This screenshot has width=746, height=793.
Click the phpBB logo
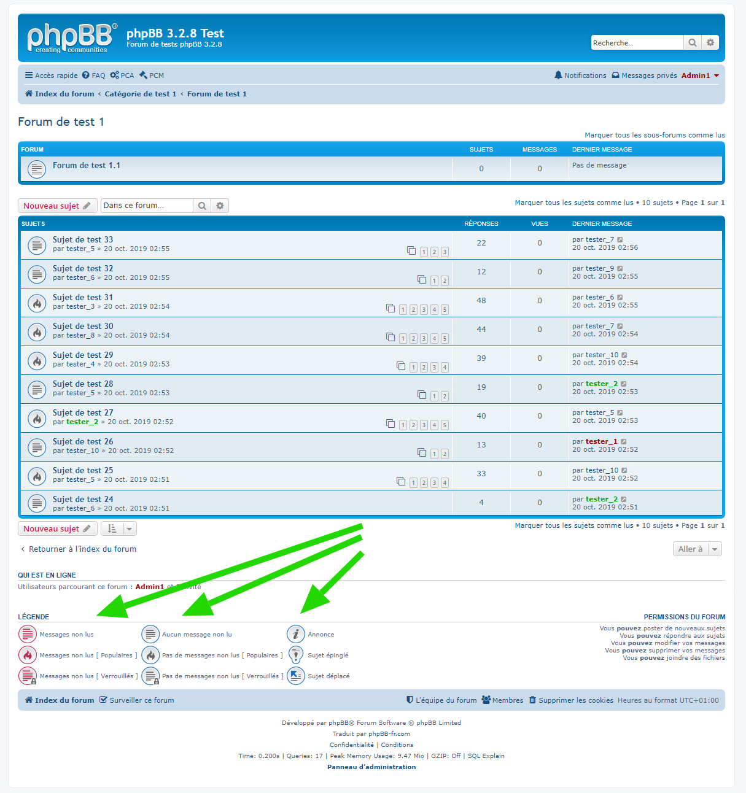71,38
